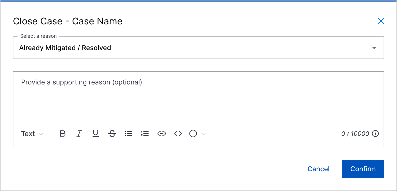
Task: Click the character limit info icon
Action: click(376, 134)
